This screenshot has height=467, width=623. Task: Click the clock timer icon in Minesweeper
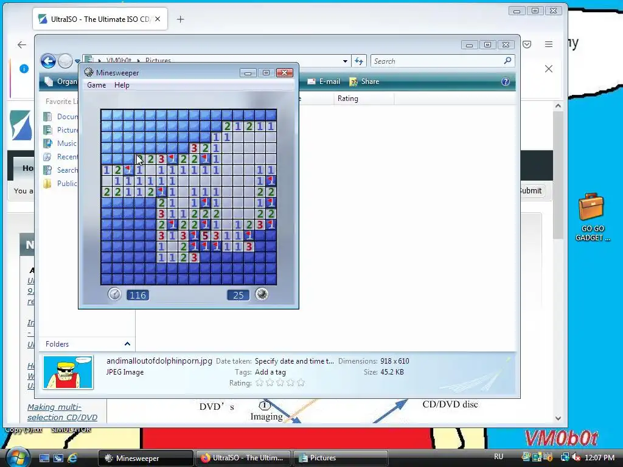(114, 294)
